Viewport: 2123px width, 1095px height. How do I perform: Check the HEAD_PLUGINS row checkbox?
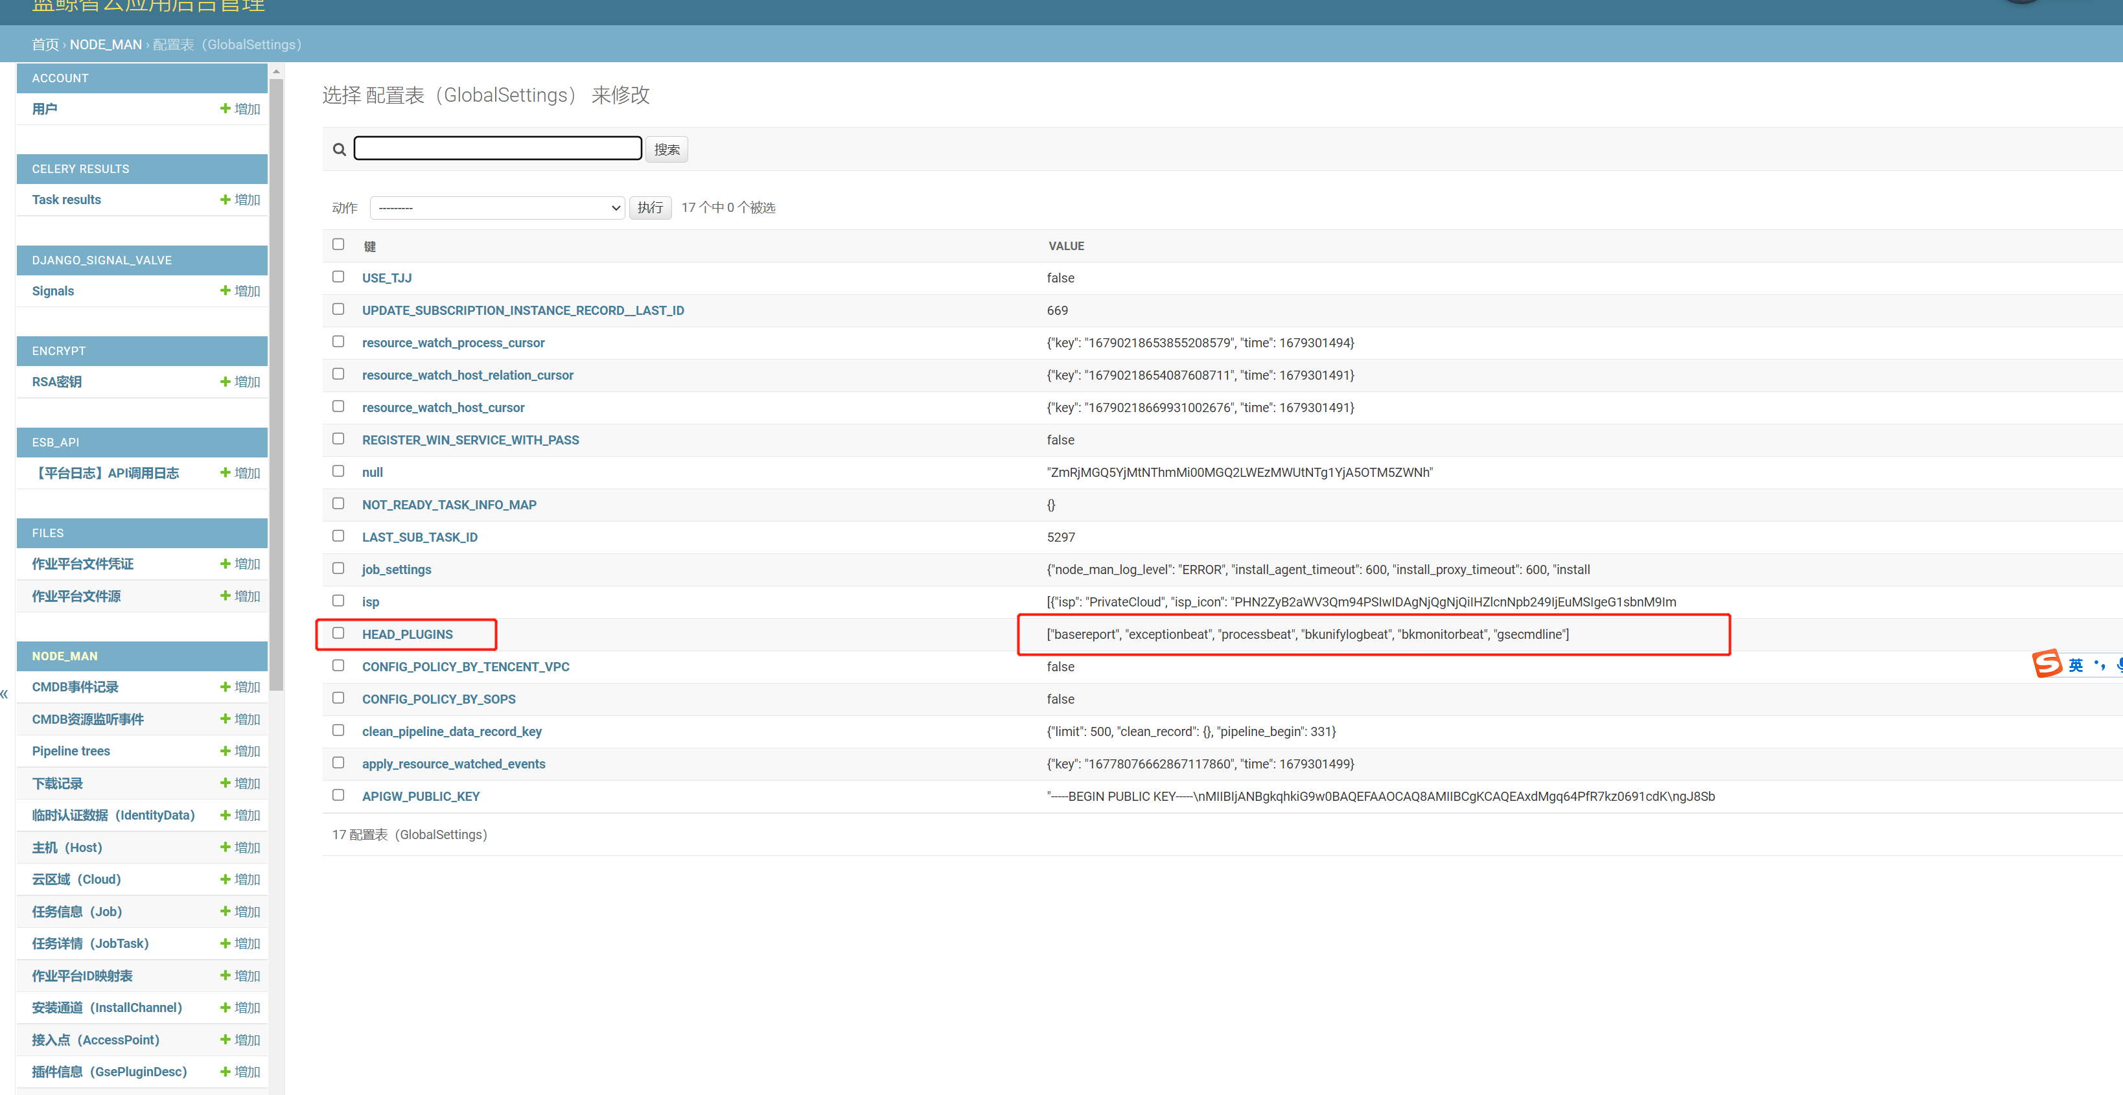338,633
